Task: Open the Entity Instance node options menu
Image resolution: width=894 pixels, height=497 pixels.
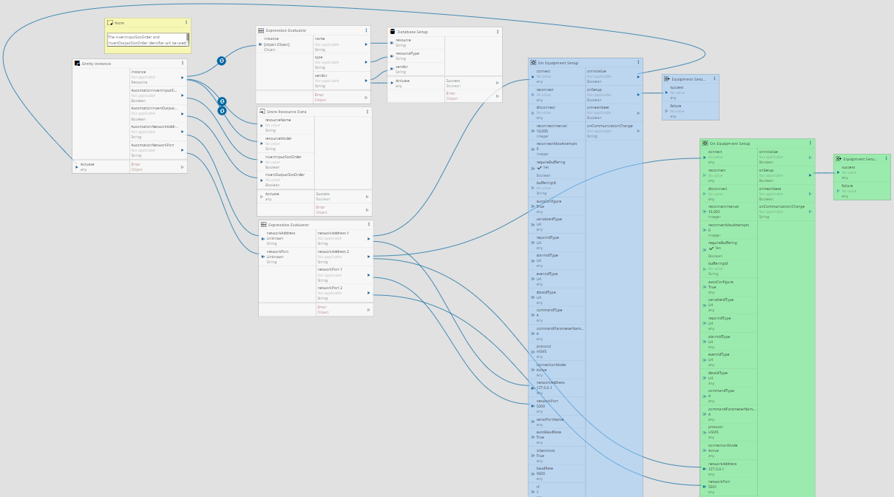Action: click(182, 63)
